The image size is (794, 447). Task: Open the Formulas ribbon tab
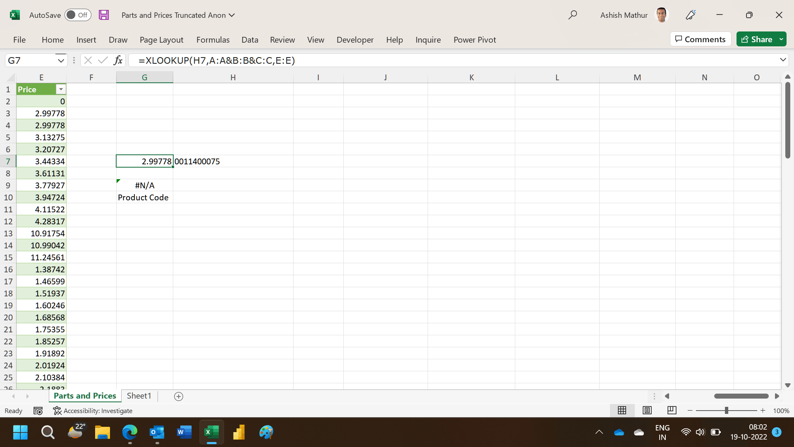213,40
